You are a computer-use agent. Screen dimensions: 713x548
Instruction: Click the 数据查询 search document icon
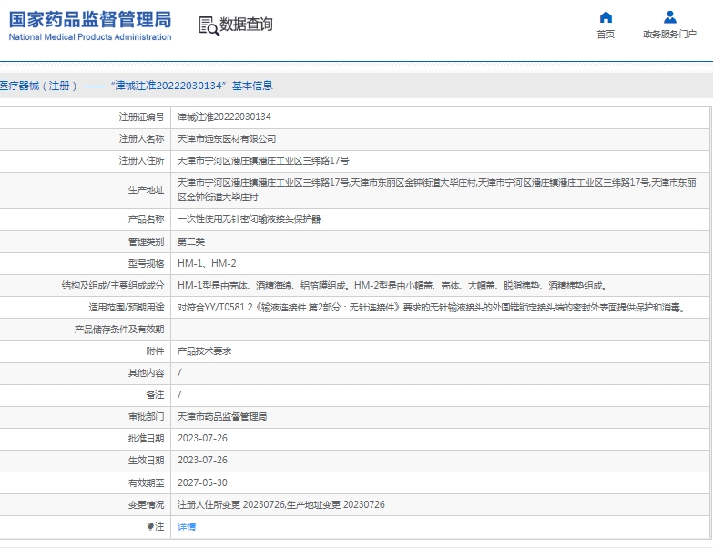click(209, 25)
